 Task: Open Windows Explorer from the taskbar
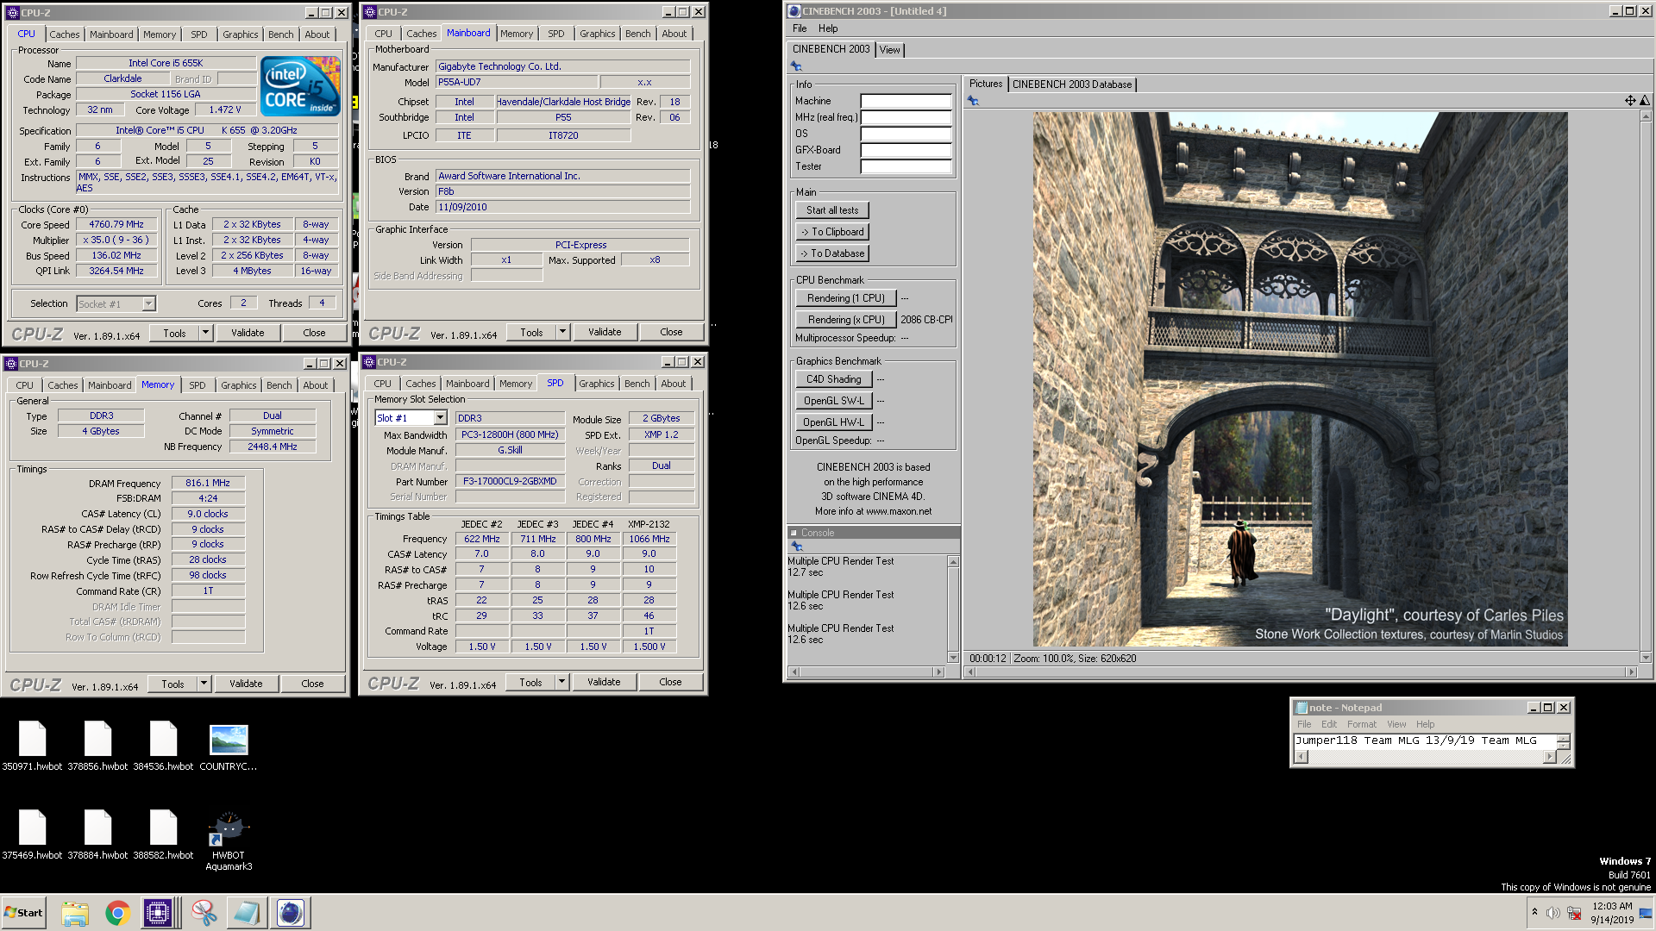pyautogui.click(x=75, y=913)
